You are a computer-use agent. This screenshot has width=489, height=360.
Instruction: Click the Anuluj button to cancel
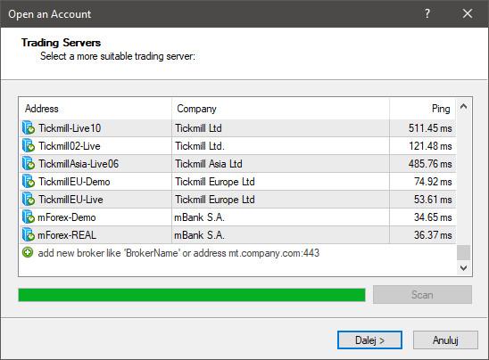(445, 340)
